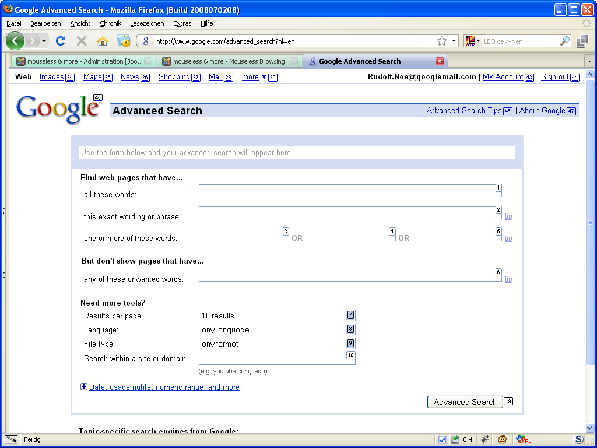Screen dimensions: 597x448
Task: Click the Greasemonkey monkey icon in status bar
Action: click(502, 439)
